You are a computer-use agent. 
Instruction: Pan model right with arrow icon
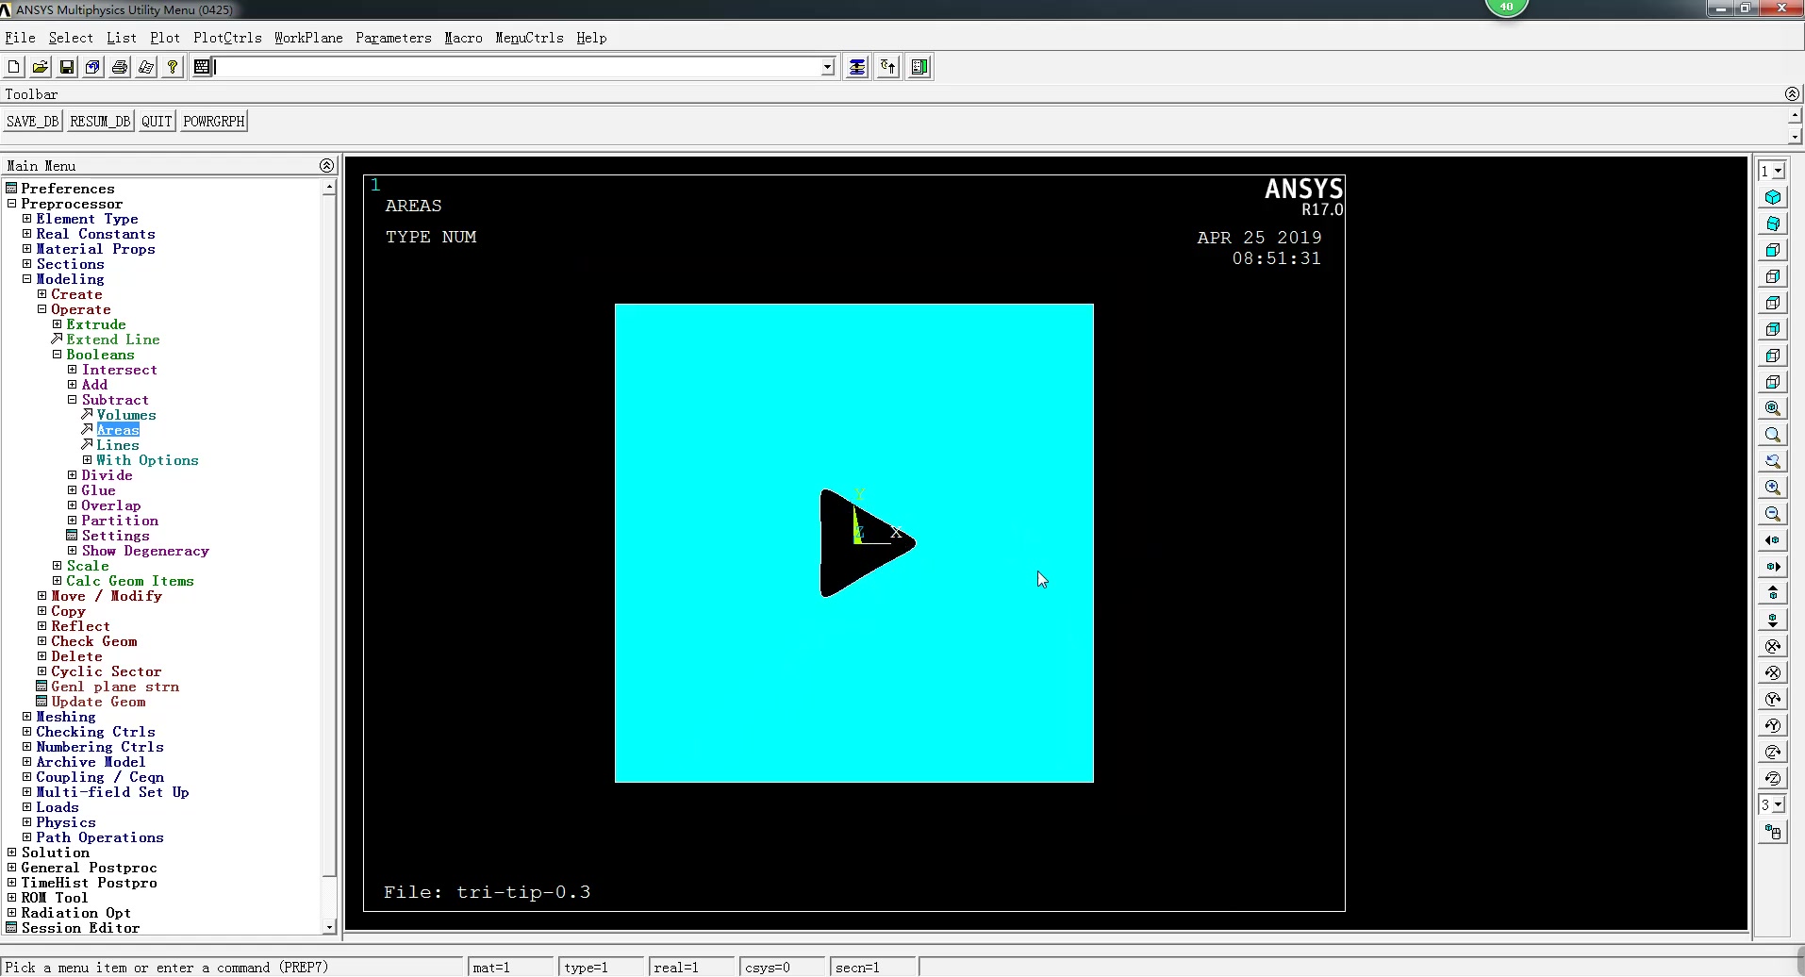1773,568
